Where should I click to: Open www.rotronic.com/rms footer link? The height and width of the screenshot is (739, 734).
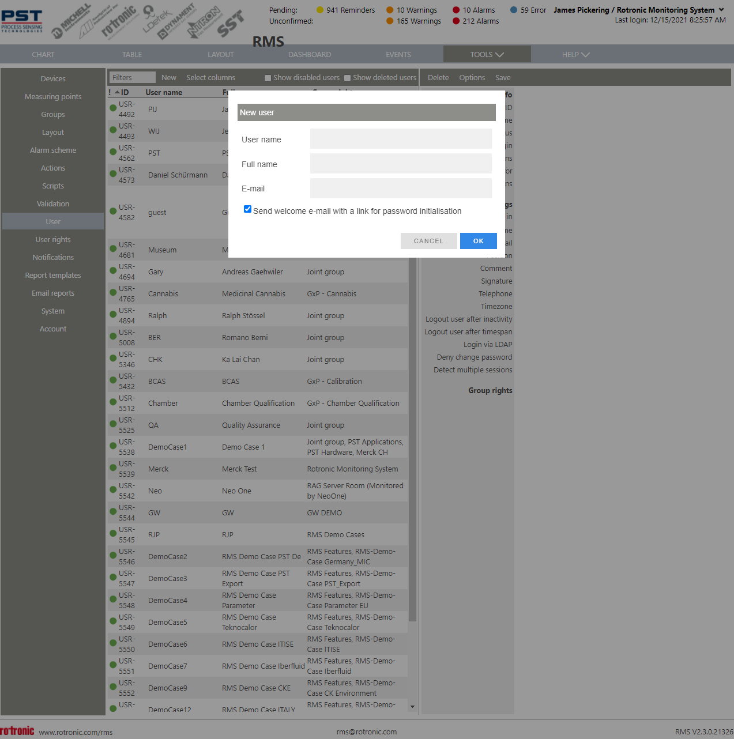click(76, 732)
